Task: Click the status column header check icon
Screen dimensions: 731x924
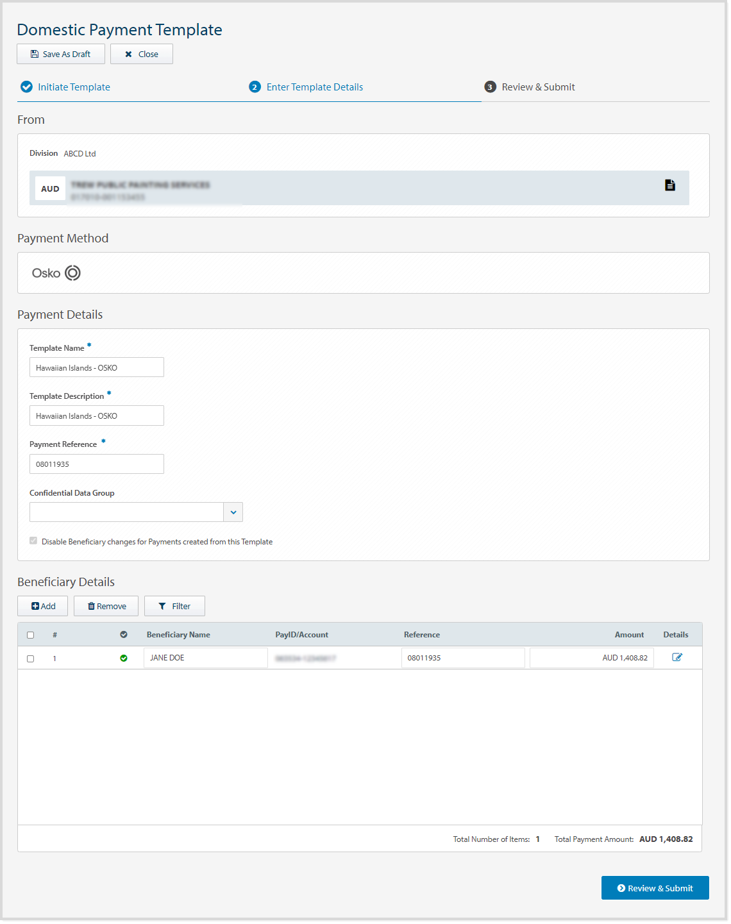Action: tap(124, 635)
